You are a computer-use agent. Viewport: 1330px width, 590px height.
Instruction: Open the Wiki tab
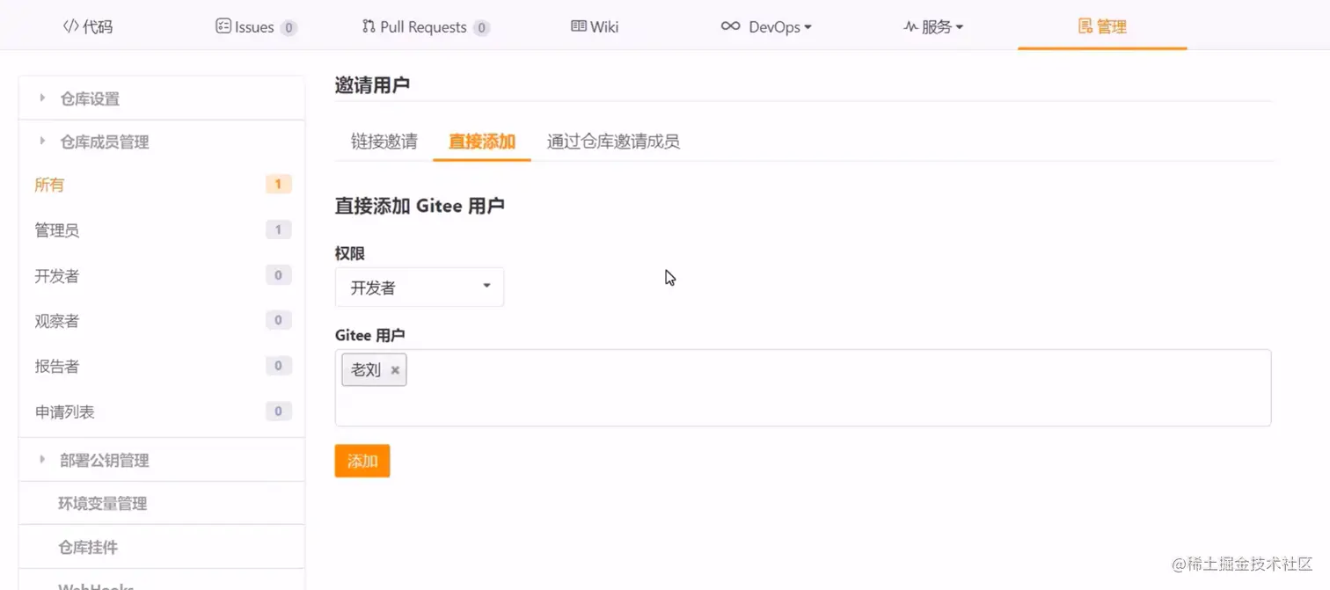click(595, 26)
